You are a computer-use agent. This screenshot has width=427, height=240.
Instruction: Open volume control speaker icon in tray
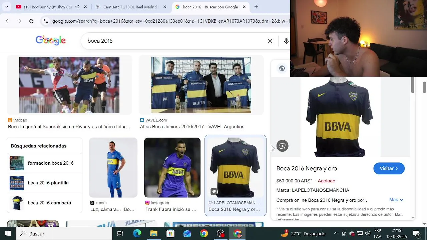click(368, 234)
